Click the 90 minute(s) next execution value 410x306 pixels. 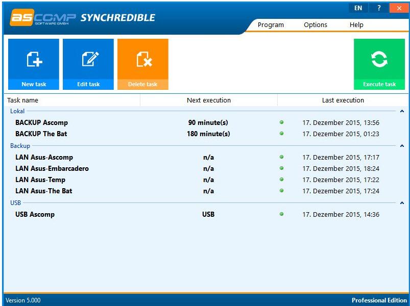(208, 122)
